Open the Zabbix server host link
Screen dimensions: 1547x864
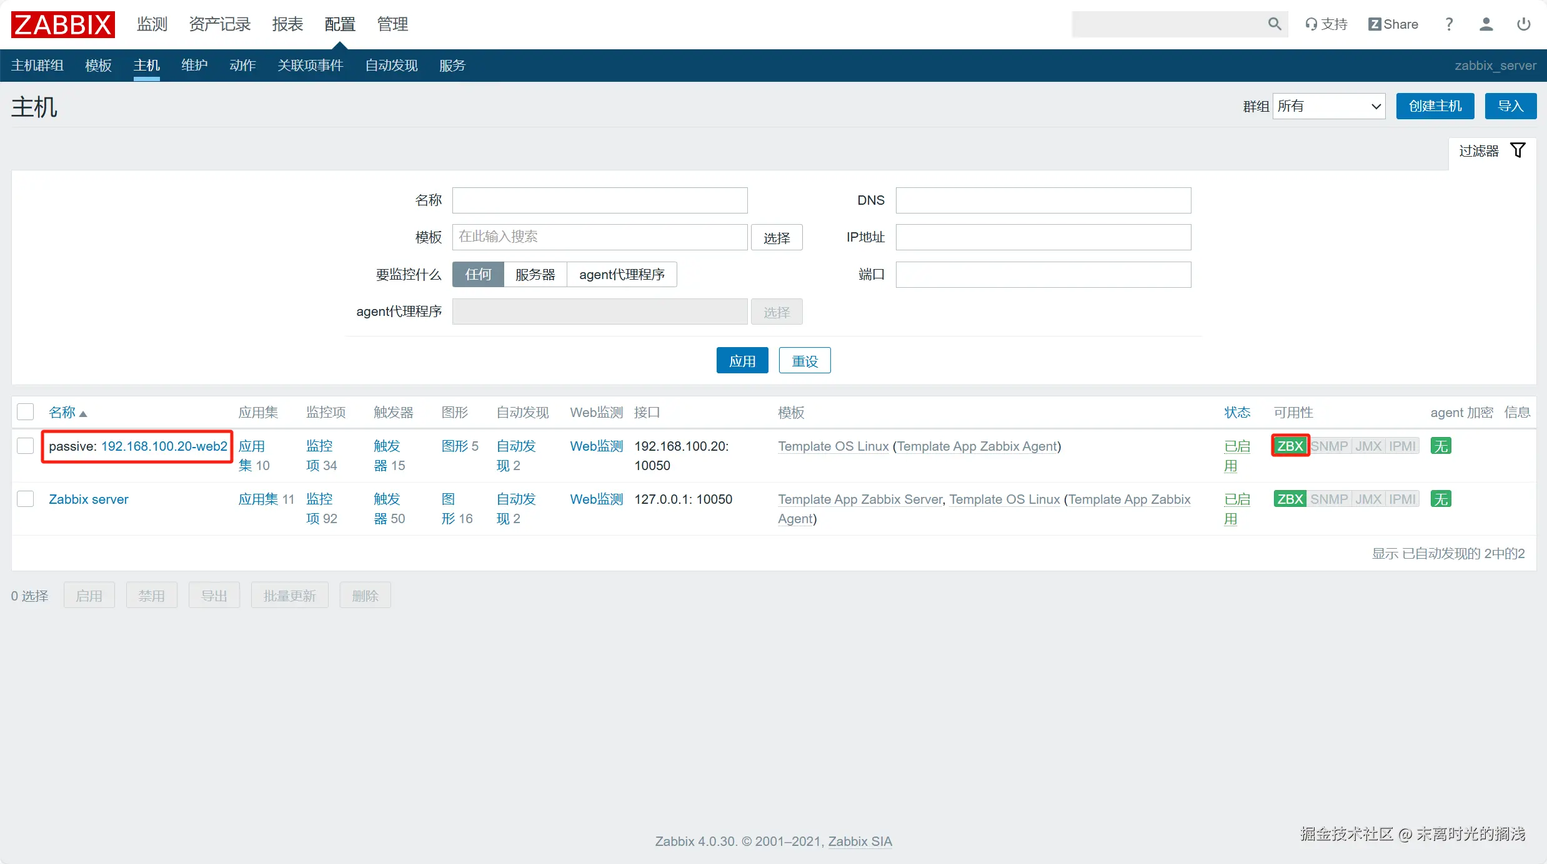[88, 499]
